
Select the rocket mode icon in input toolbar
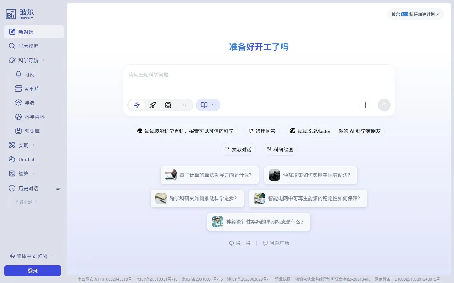pyautogui.click(x=153, y=105)
